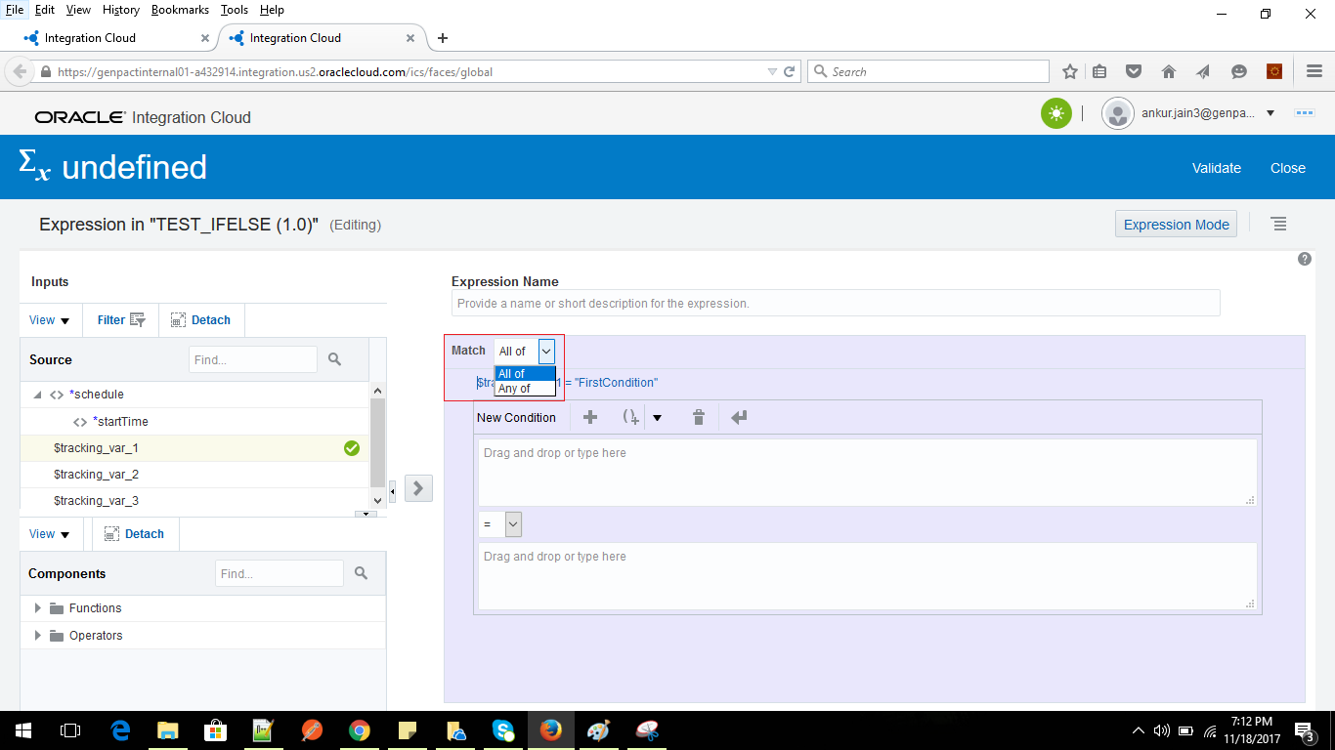Choose 'Any of' in the Match list
The height and width of the screenshot is (750, 1335).
tap(525, 389)
